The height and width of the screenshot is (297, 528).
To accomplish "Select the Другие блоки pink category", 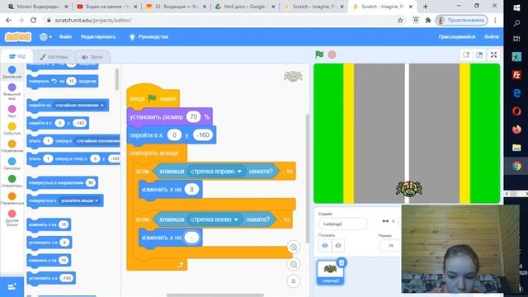I will pyautogui.click(x=12, y=214).
